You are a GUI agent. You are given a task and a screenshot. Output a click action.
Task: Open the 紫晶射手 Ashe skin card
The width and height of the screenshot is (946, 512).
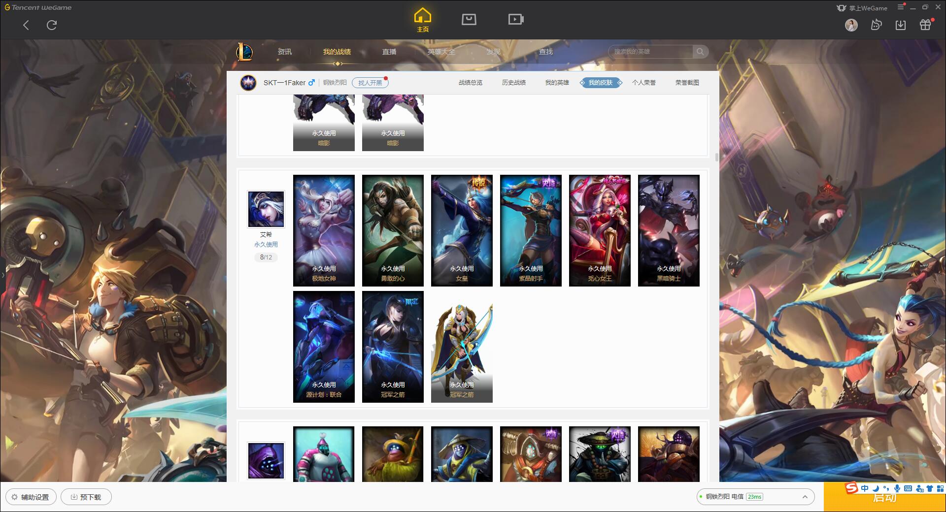tap(531, 230)
